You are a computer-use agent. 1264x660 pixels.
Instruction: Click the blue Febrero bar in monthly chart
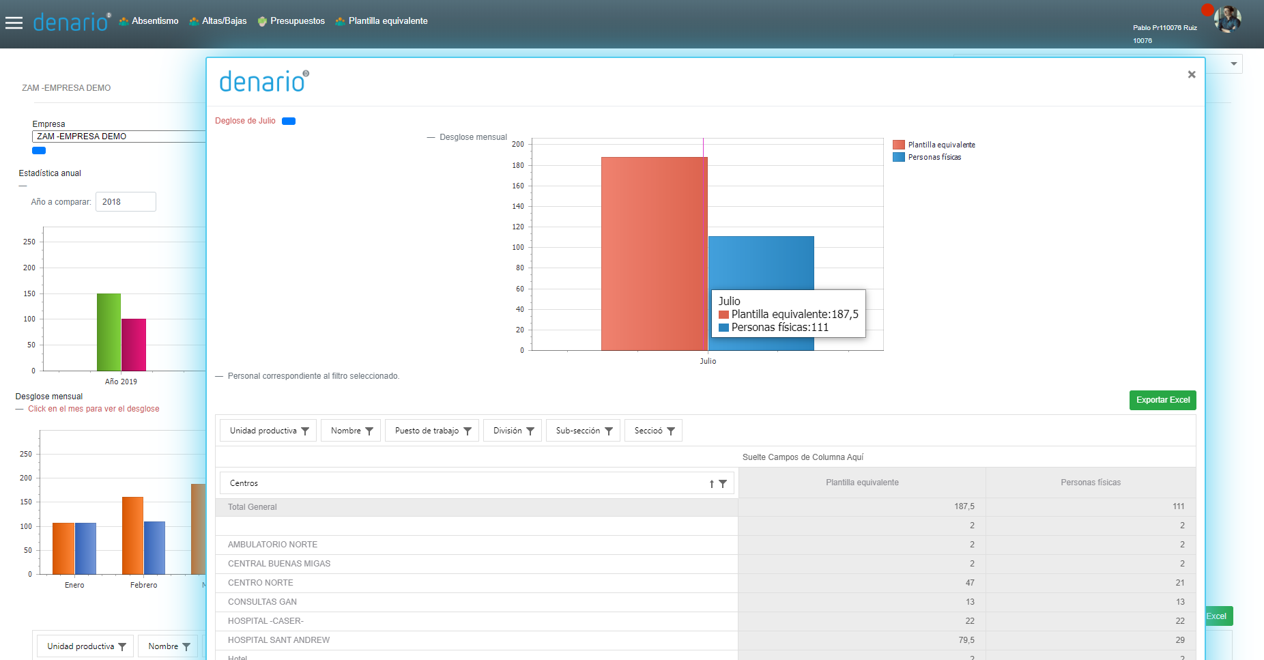(x=154, y=548)
